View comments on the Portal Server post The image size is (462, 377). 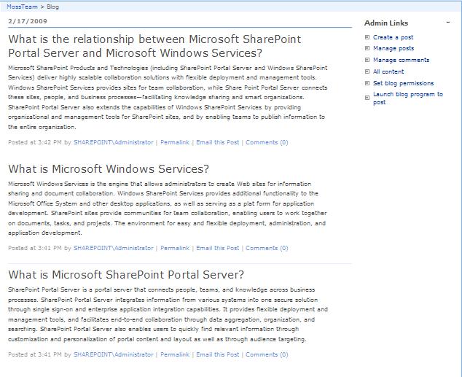click(x=267, y=354)
